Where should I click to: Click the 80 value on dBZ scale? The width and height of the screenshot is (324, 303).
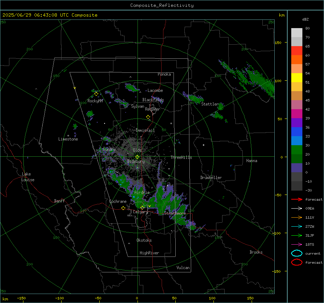[x=307, y=28]
